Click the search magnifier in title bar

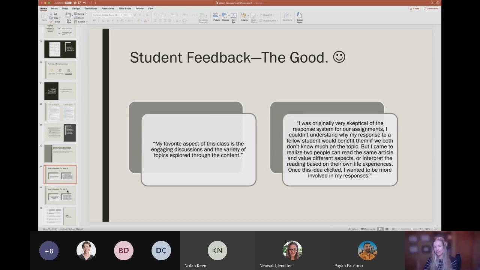click(x=432, y=3)
